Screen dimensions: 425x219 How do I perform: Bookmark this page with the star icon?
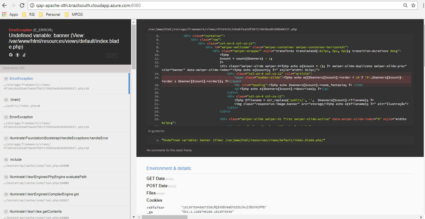coord(413,5)
